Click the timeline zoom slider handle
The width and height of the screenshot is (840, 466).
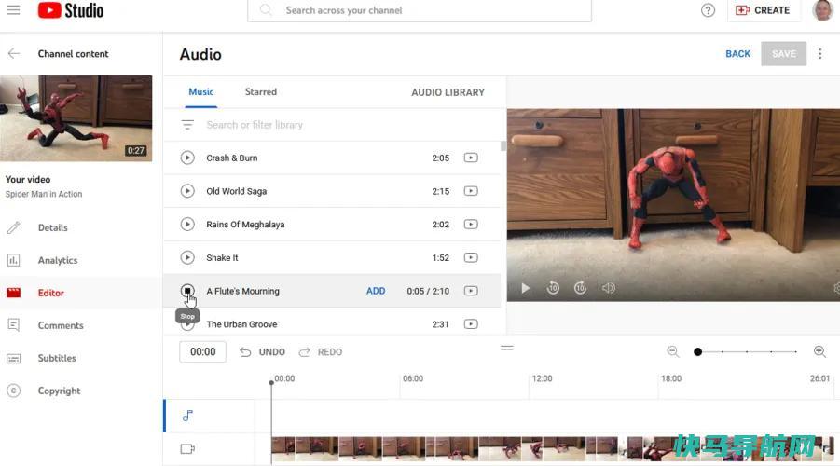697,352
